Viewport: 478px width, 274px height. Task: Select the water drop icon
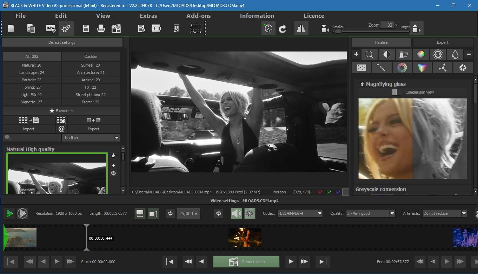pyautogui.click(x=455, y=54)
